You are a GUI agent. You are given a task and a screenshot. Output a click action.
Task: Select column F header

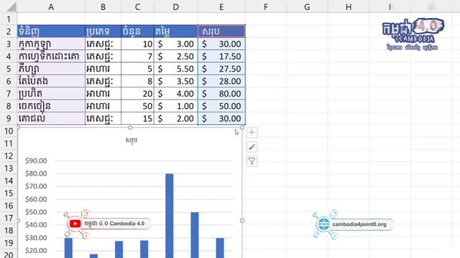[x=266, y=6]
